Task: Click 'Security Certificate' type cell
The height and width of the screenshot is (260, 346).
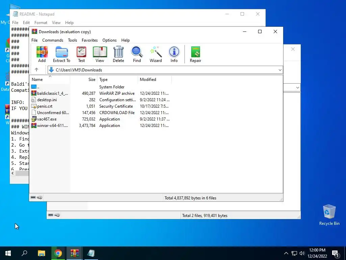Action: 116,106
